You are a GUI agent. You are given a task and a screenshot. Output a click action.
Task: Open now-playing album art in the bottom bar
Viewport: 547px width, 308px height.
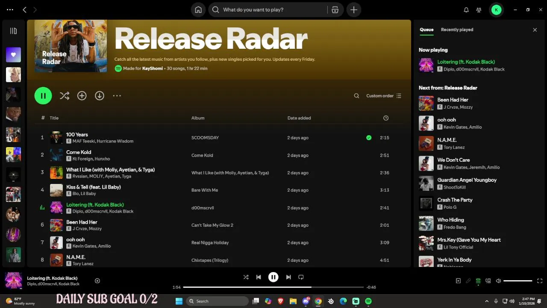pyautogui.click(x=13, y=281)
